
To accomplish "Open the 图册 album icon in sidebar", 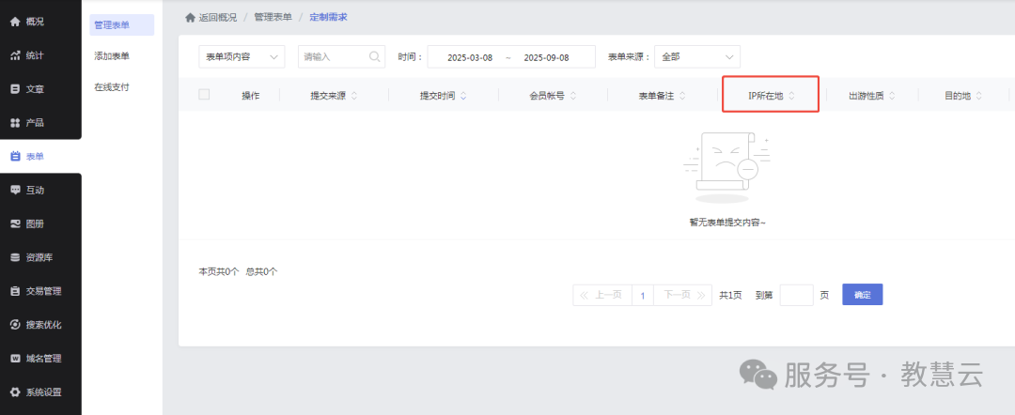I will (15, 223).
